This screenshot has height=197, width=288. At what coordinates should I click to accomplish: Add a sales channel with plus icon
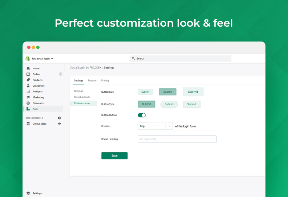coord(59,118)
